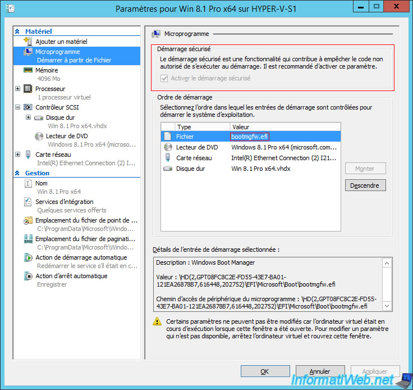Click the Mémoire RAM icon

click(28, 70)
